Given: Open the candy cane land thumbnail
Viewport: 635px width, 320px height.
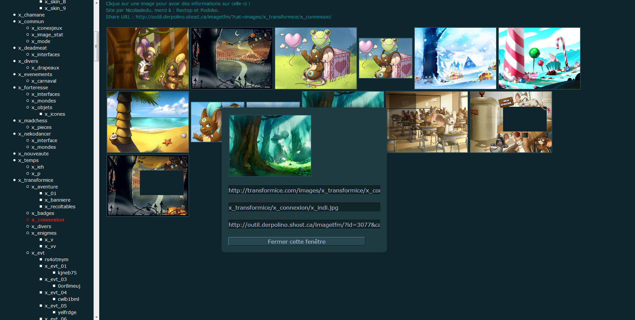Looking at the screenshot, I should (x=539, y=59).
